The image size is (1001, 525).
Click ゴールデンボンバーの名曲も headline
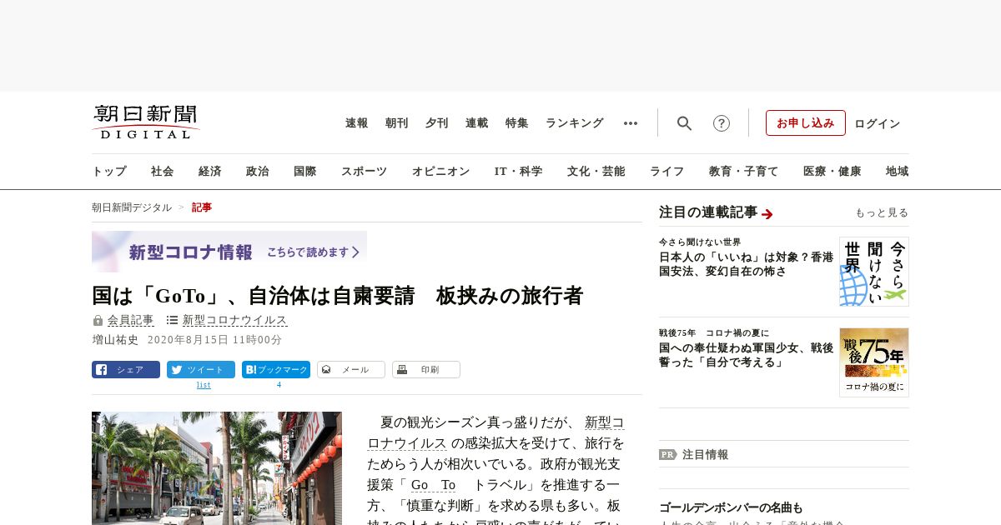[x=731, y=507]
